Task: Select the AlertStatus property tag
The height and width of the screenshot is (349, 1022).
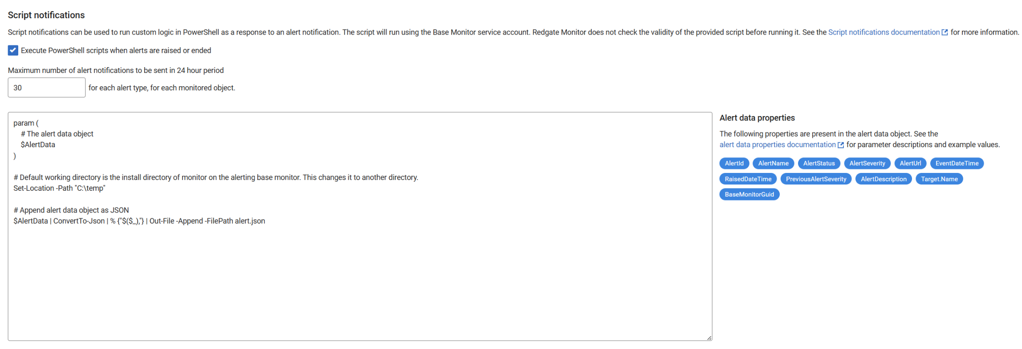Action: pyautogui.click(x=819, y=163)
